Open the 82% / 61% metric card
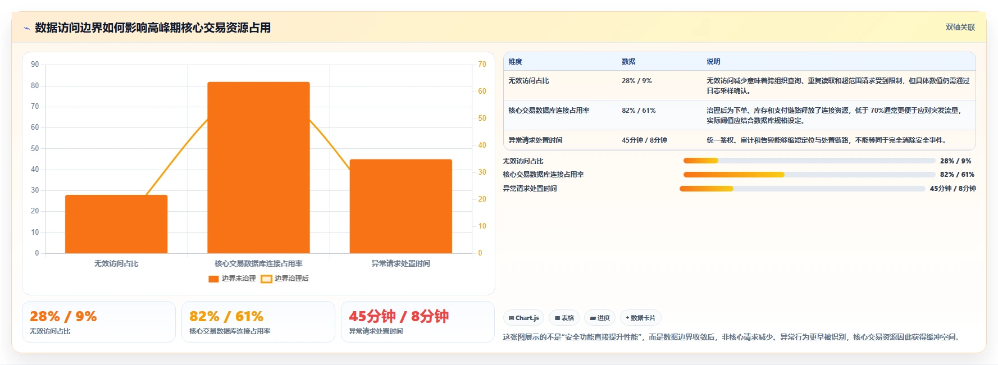The image size is (998, 365). pos(258,322)
